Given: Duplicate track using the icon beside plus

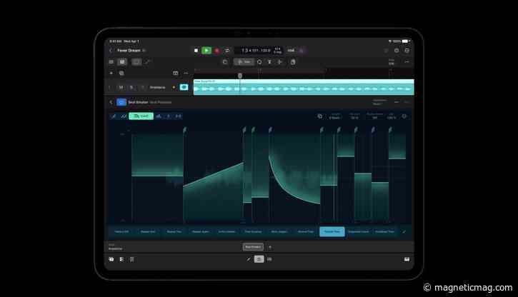Looking at the screenshot, I should pos(121,73).
